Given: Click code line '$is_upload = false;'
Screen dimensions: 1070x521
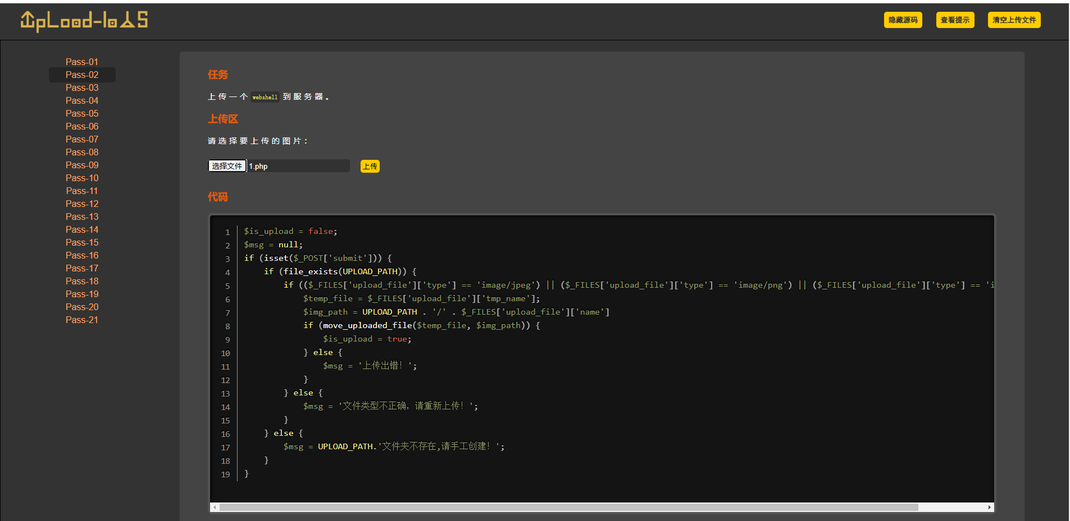Looking at the screenshot, I should click(x=290, y=231).
